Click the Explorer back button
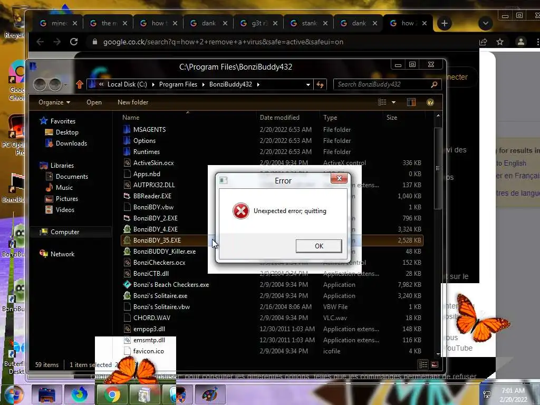This screenshot has height=405, width=540. 40,84
